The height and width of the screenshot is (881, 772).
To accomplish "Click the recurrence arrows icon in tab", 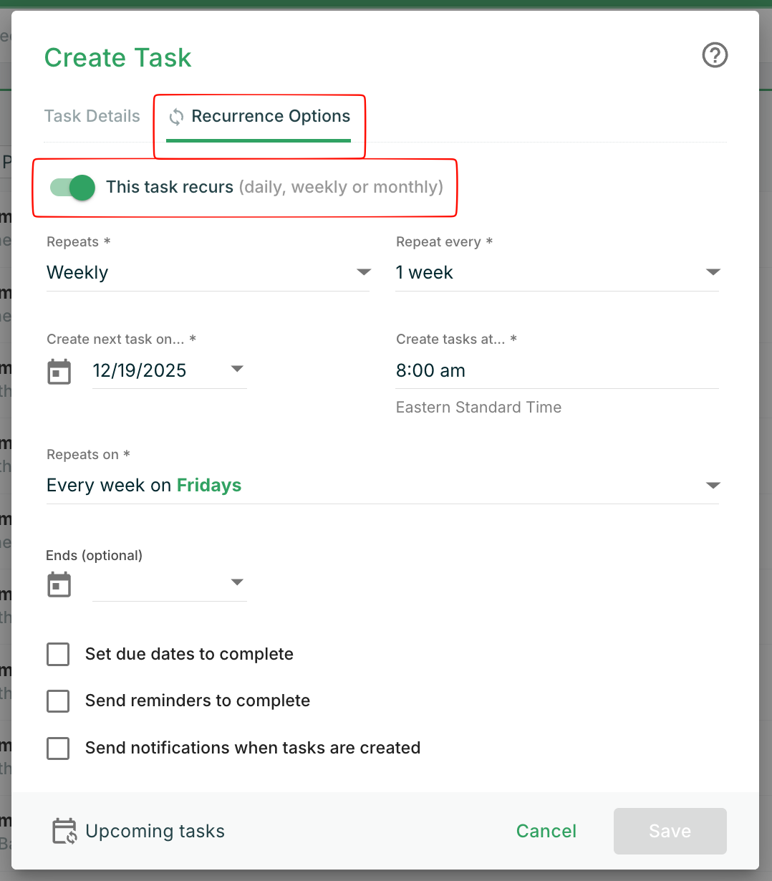I will click(176, 117).
